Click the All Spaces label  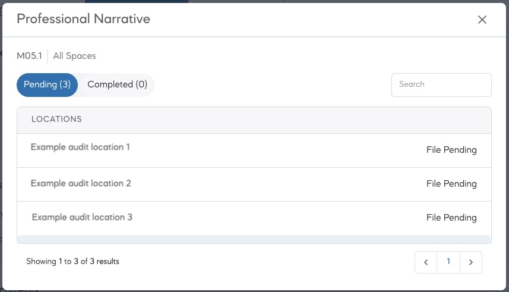pos(74,56)
